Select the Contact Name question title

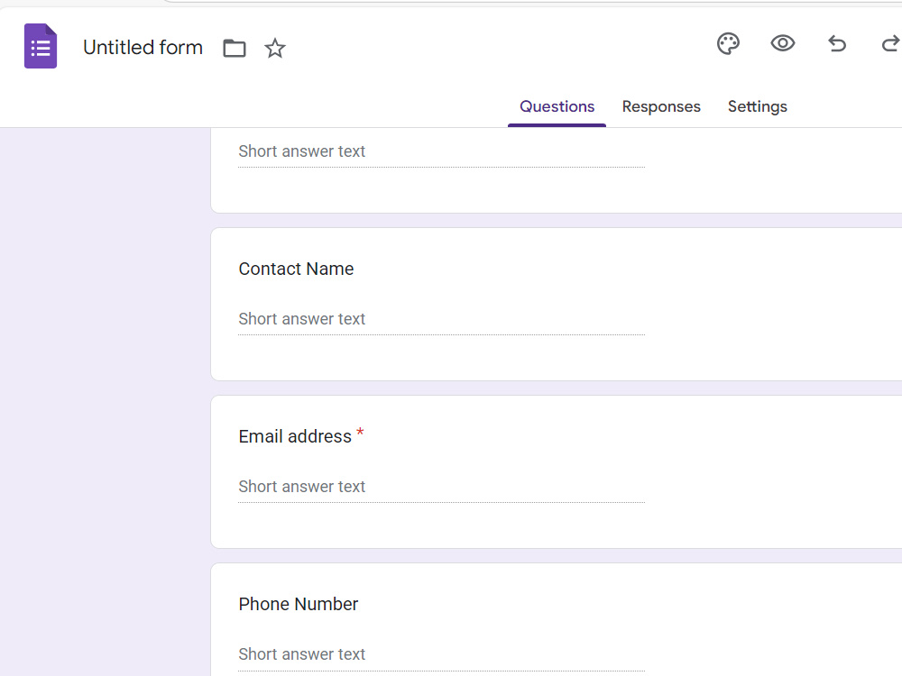click(x=296, y=269)
